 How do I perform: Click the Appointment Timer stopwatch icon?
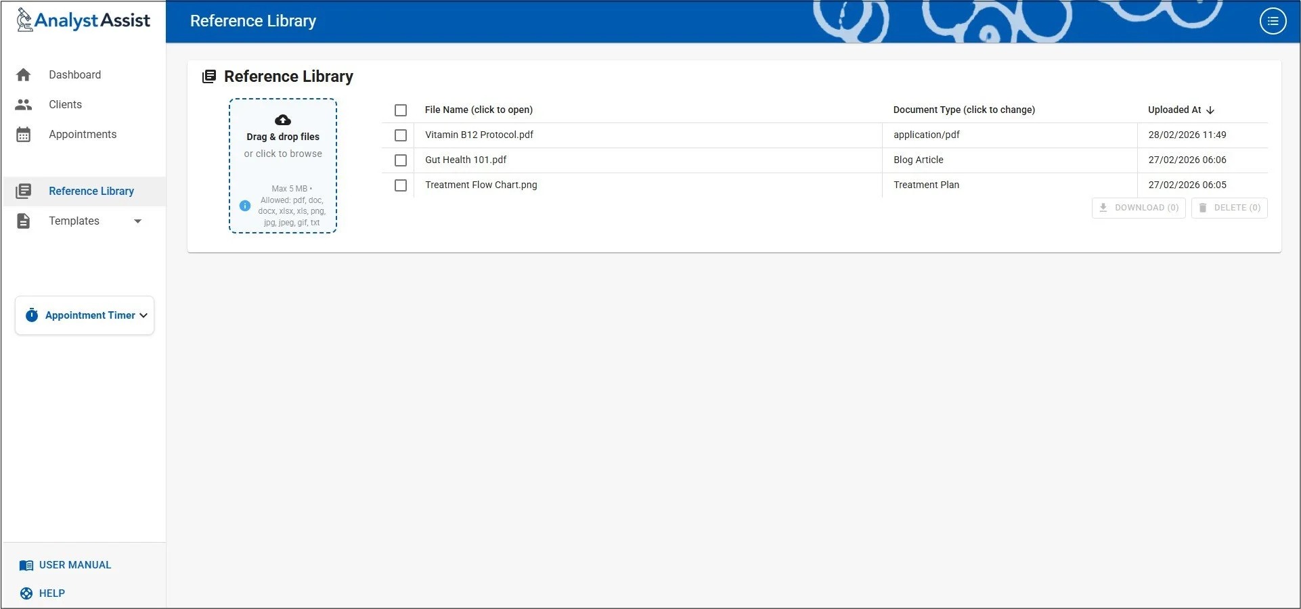coord(32,315)
